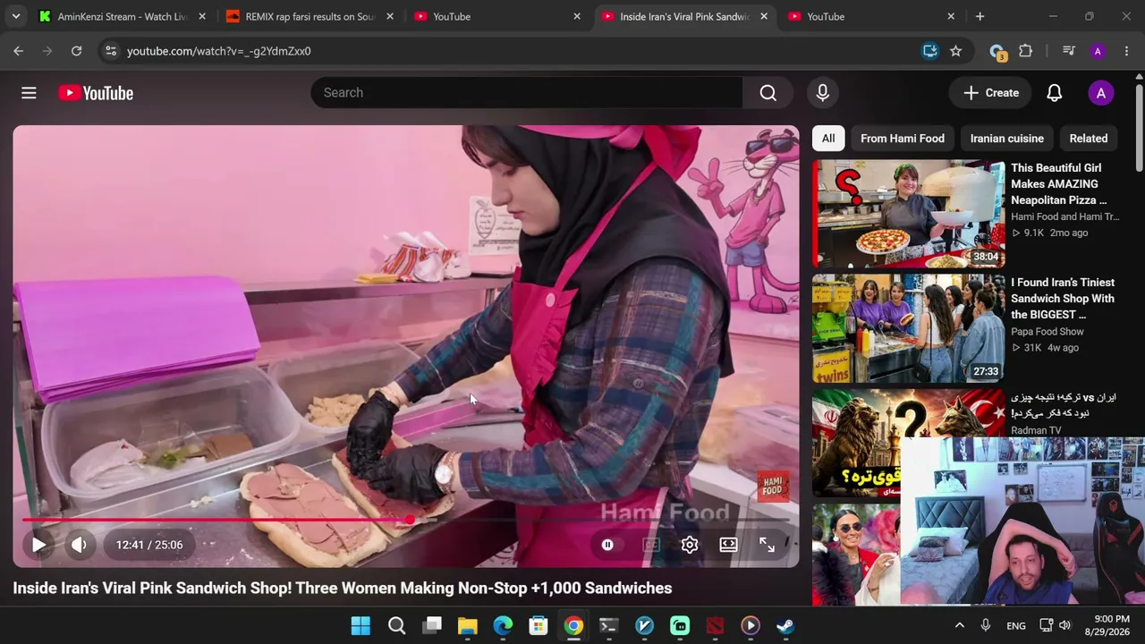Open File Explorer from taskbar
The height and width of the screenshot is (644, 1145).
467,626
